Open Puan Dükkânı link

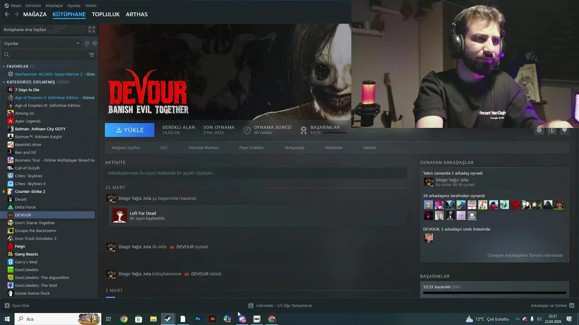pyautogui.click(x=252, y=148)
